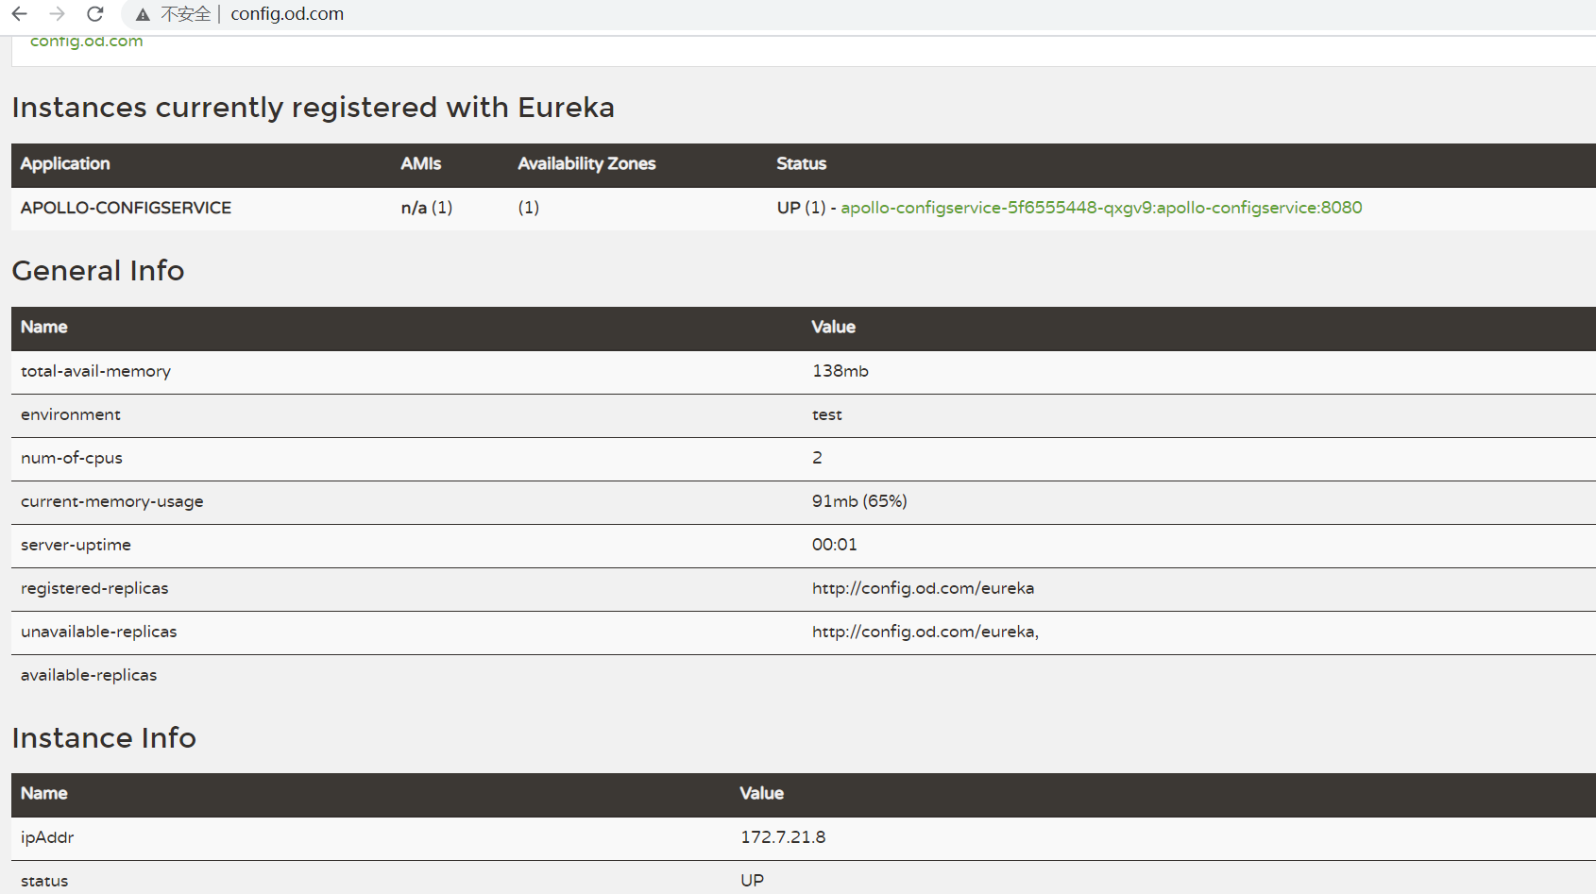Click the heading Instances currently registered with Eureka

[x=313, y=108]
